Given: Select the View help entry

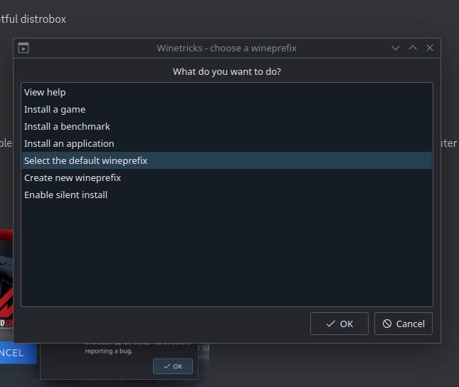Looking at the screenshot, I should click(45, 92).
